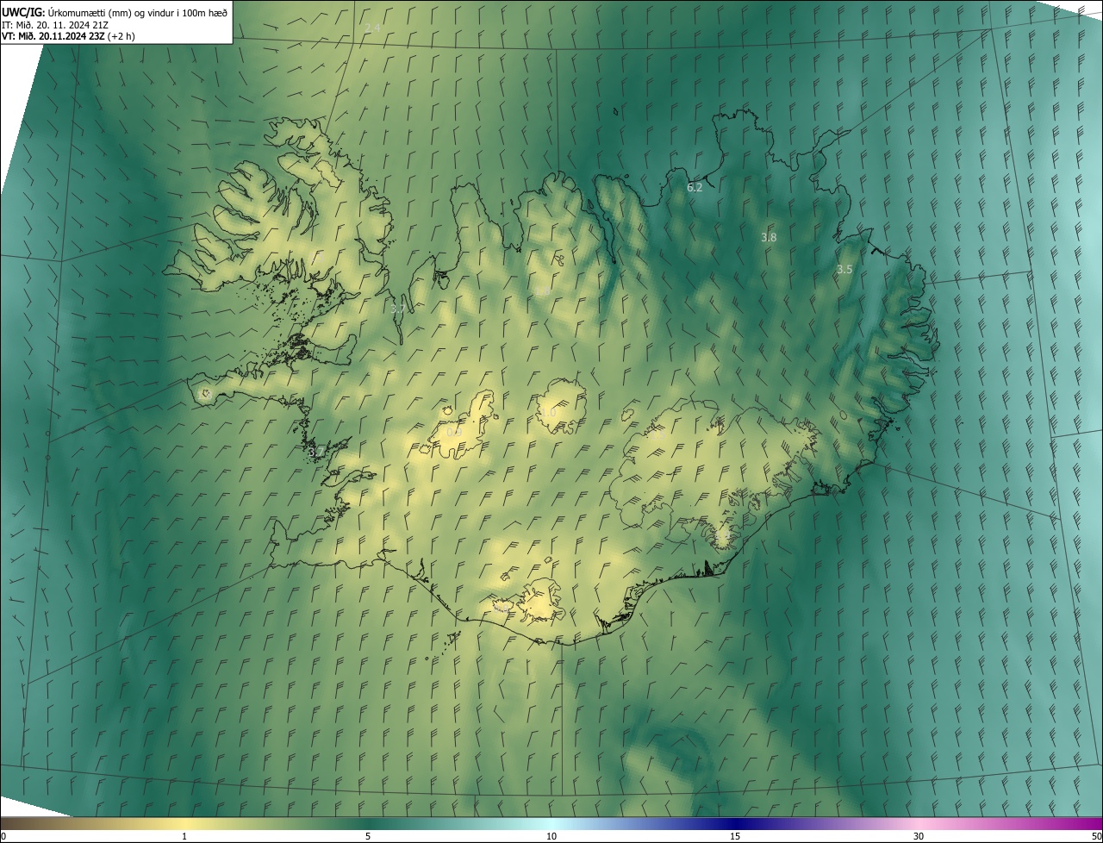Click the 50 tick label on the color scale
1103x843 pixels.
click(x=1096, y=836)
